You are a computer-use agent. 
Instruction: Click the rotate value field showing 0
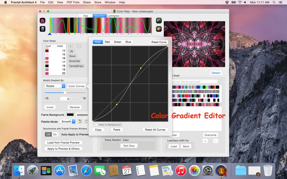(65, 99)
